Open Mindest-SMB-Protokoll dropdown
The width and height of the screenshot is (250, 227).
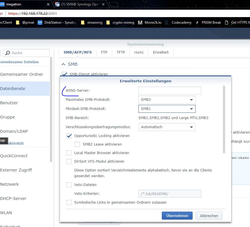[x=167, y=109]
